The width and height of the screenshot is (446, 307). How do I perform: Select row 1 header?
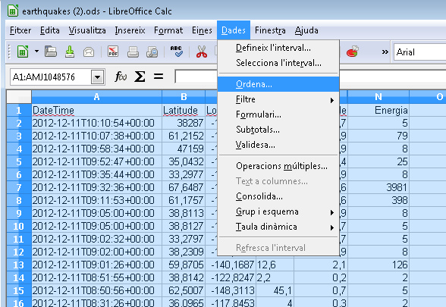coord(19,110)
